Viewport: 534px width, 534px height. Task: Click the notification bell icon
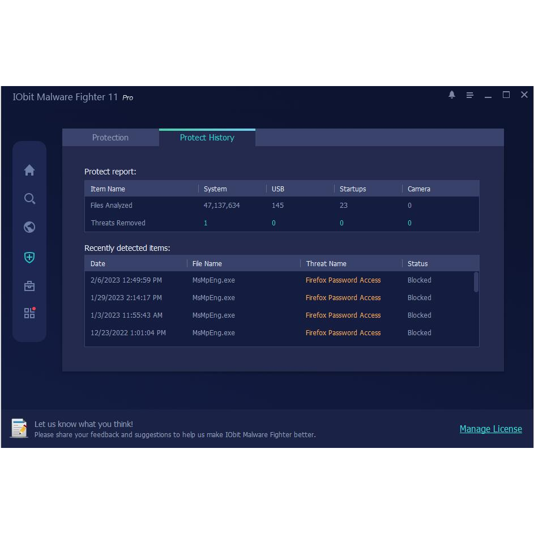point(452,95)
